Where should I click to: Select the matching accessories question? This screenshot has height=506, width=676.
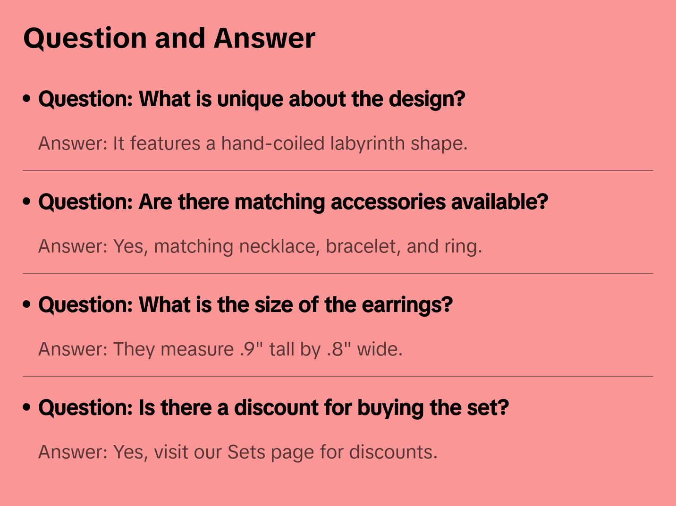click(293, 202)
